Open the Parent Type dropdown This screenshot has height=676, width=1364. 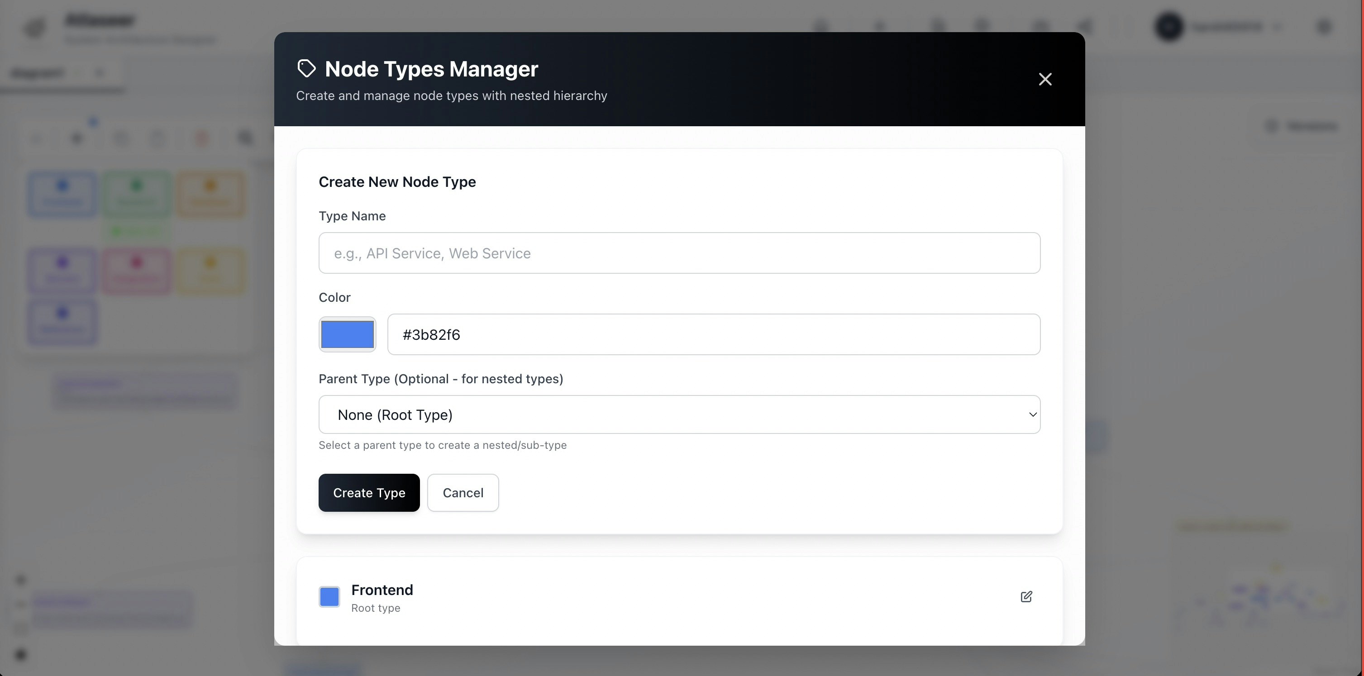679,414
